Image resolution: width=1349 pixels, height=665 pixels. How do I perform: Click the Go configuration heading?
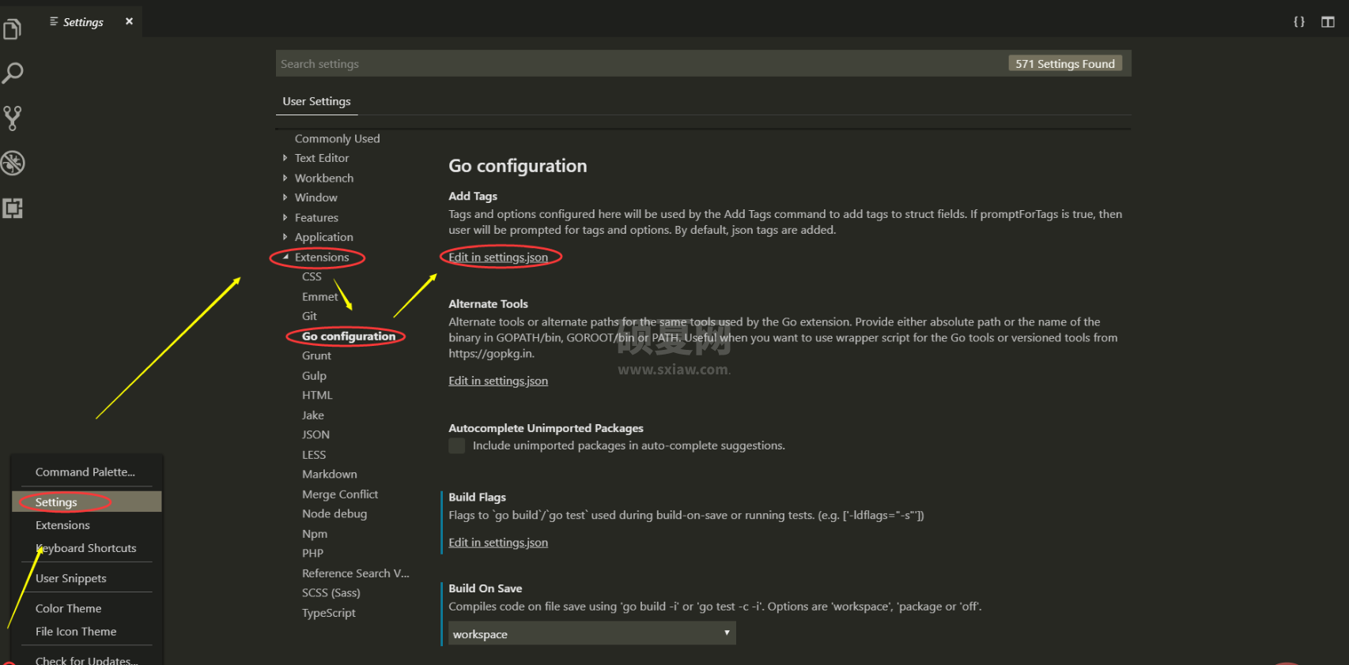tap(518, 166)
